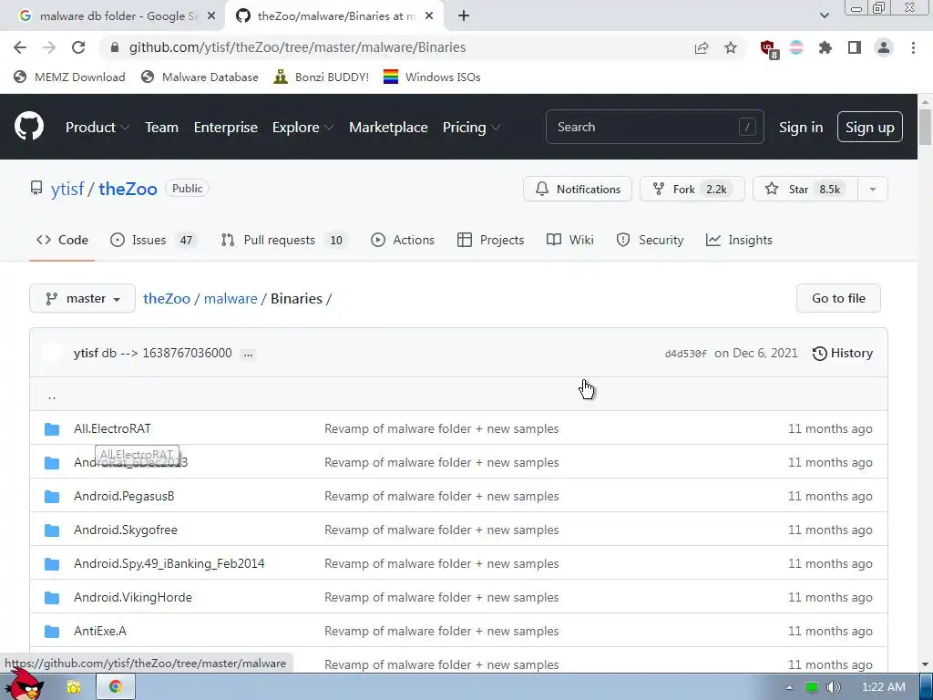Open a new browser tab
This screenshot has height=700, width=933.
(x=464, y=16)
